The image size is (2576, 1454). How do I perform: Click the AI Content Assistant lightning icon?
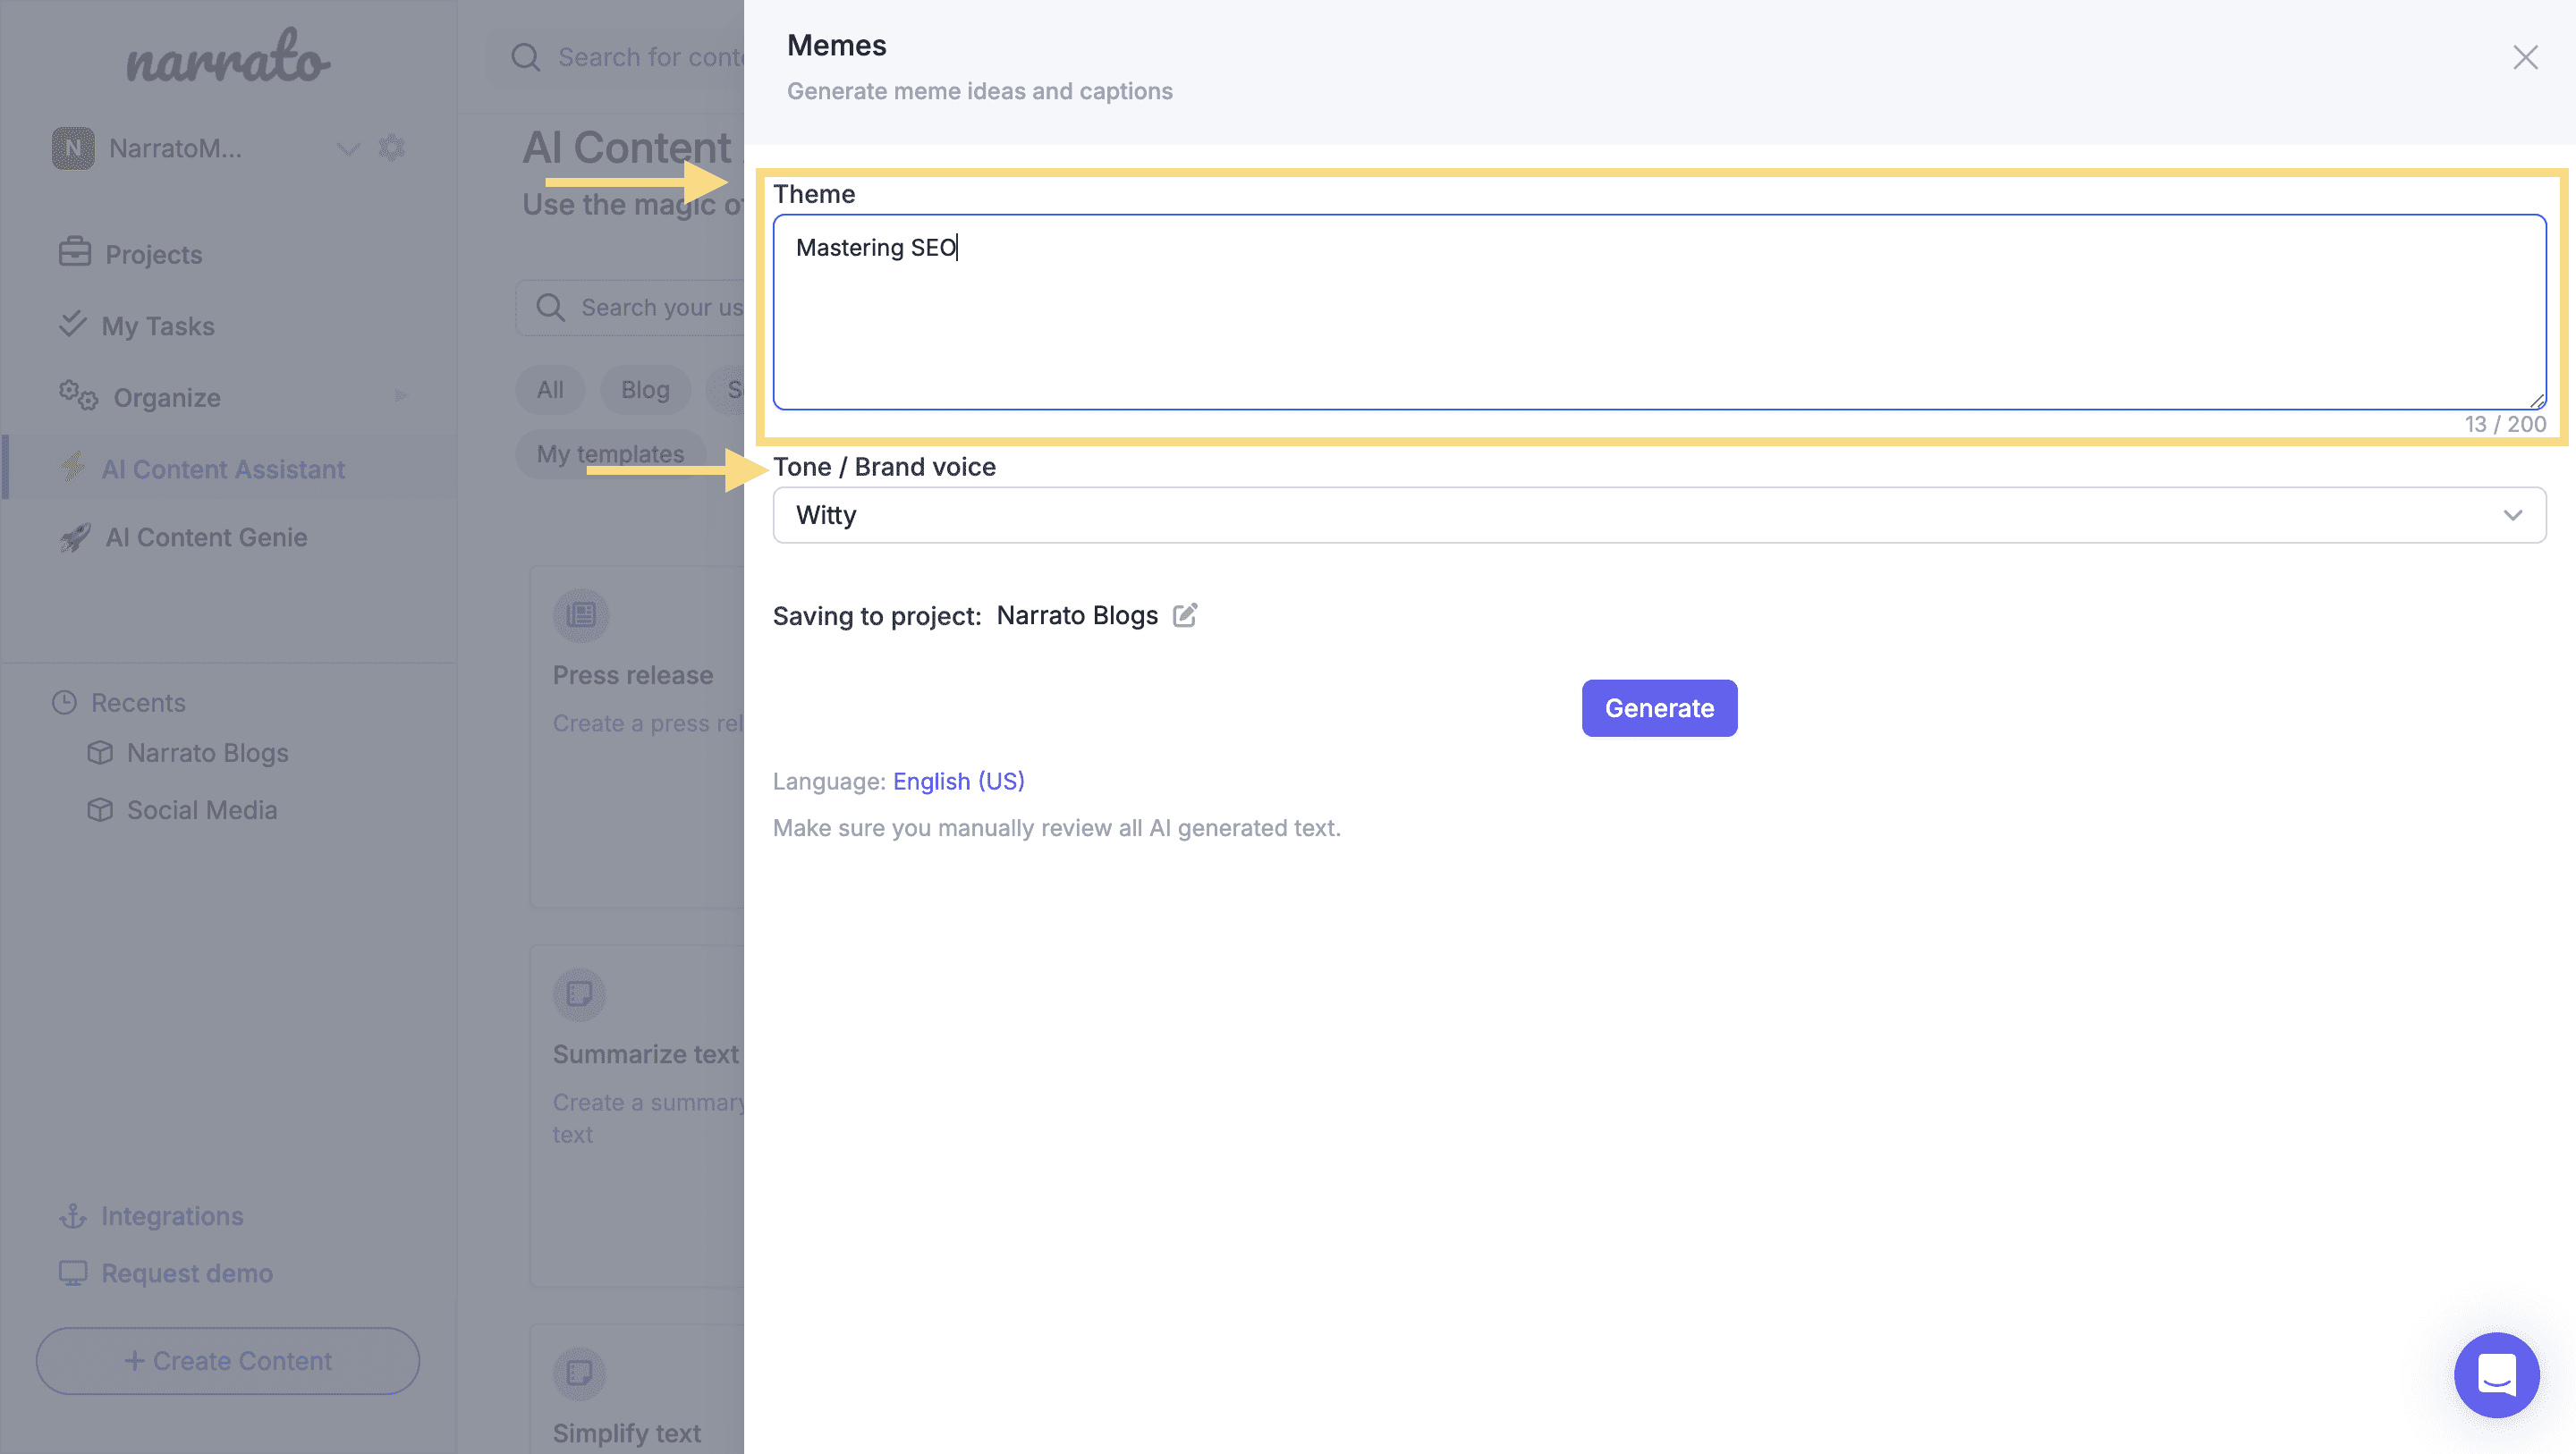(72, 466)
